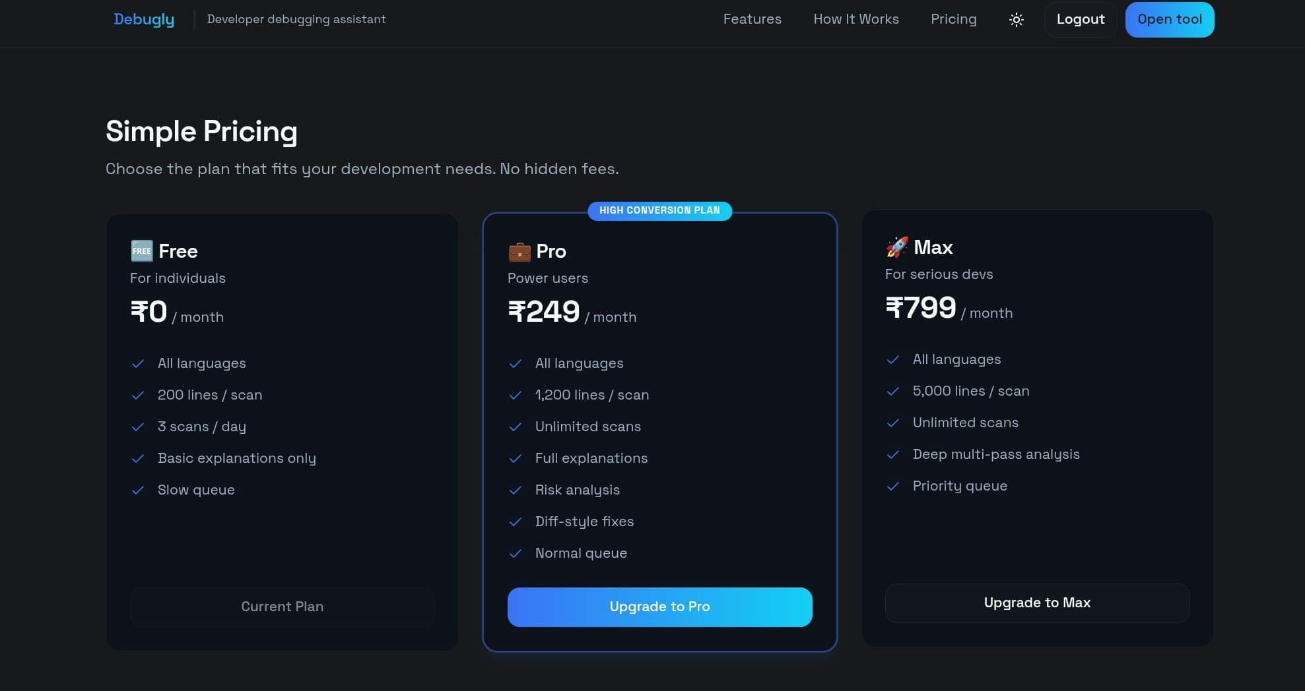Viewport: 1305px width, 691px height.
Task: Click the checkmark beside Risk analysis
Action: 516,490
